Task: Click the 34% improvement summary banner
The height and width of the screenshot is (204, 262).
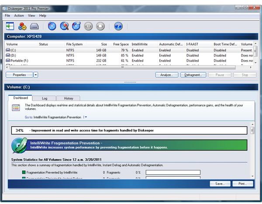Action: (x=129, y=130)
